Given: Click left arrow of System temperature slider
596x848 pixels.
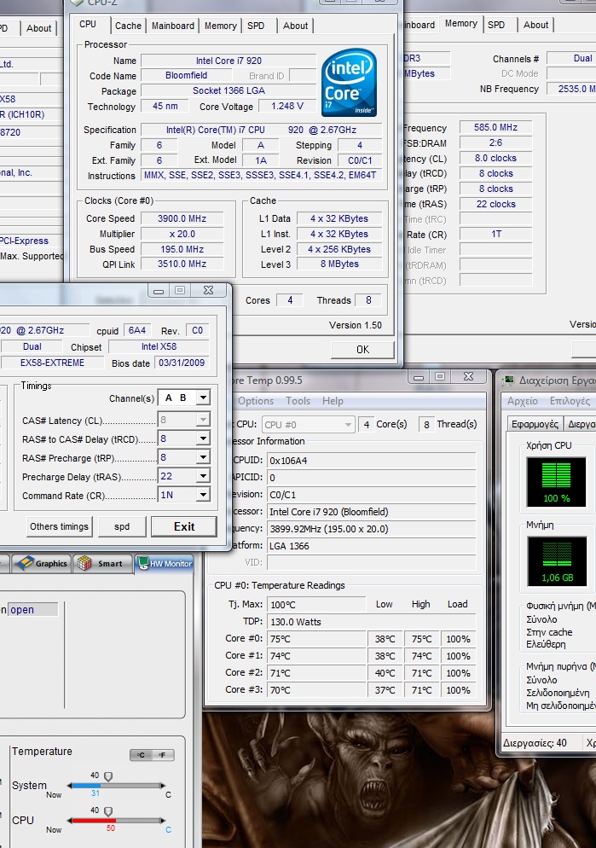Looking at the screenshot, I should (x=69, y=785).
